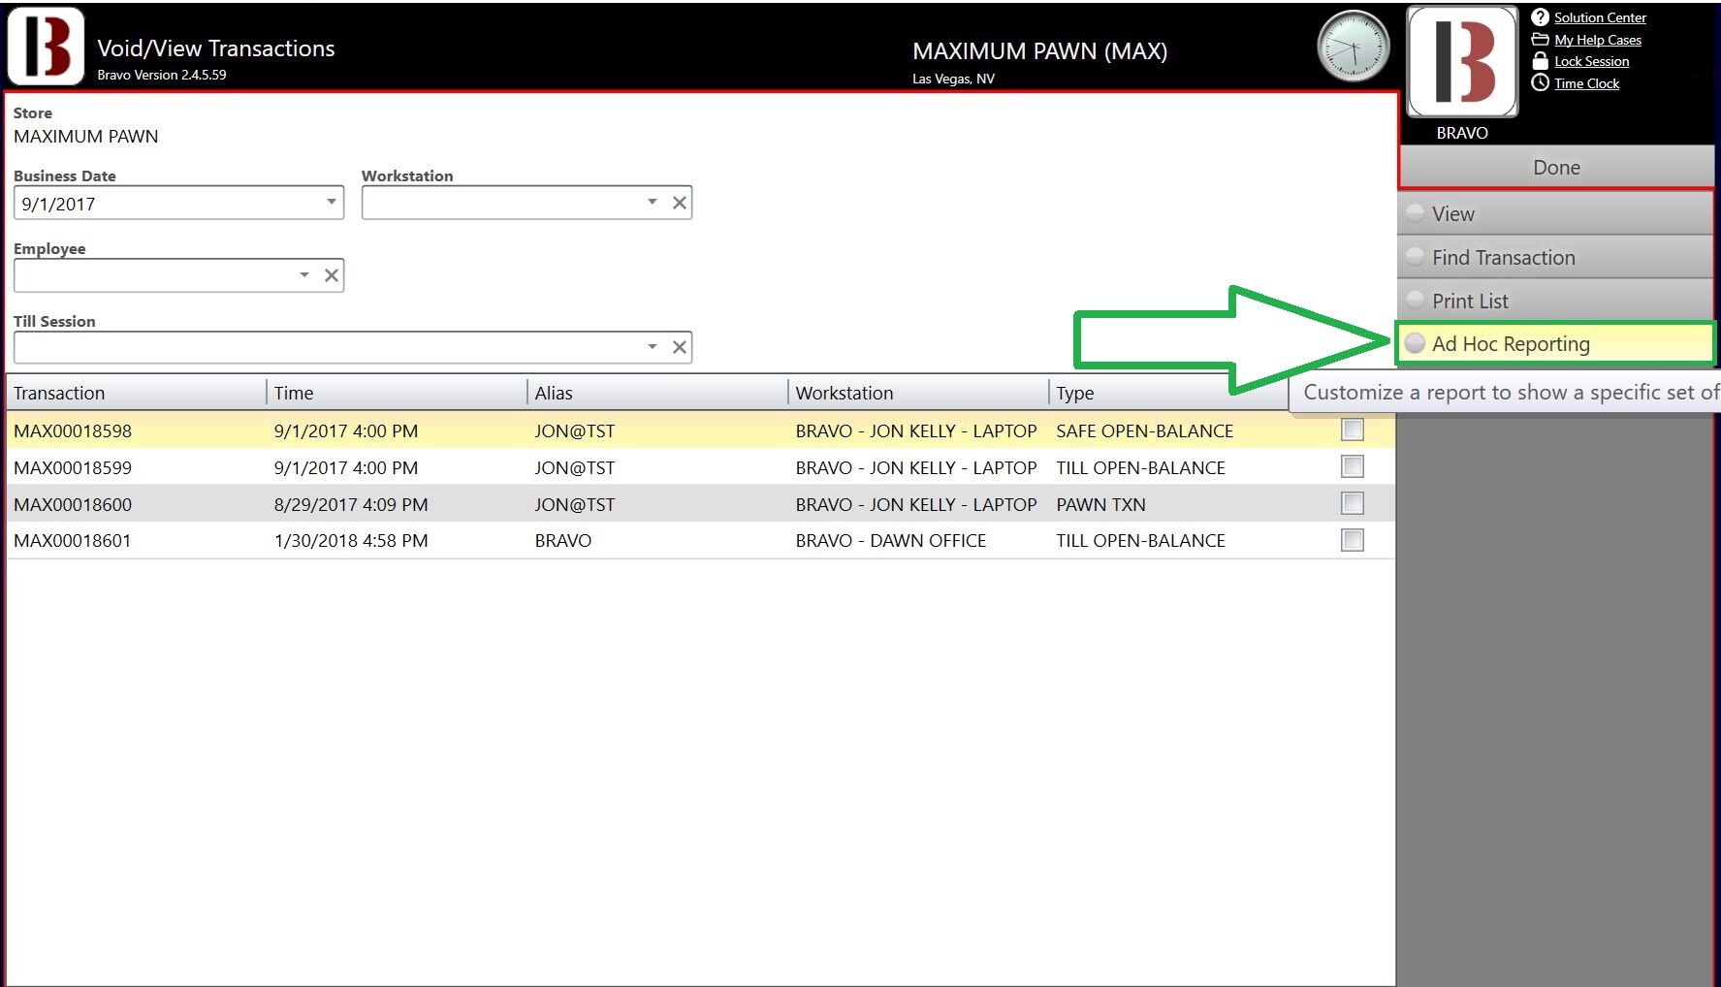Click the PAWN TXN type cell
1721x987 pixels.
tap(1100, 504)
